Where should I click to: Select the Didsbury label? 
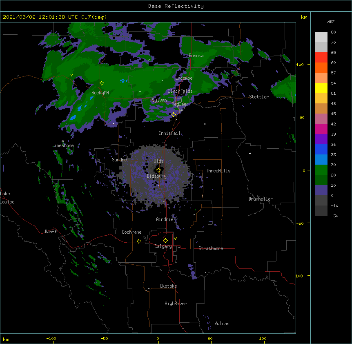pos(156,176)
